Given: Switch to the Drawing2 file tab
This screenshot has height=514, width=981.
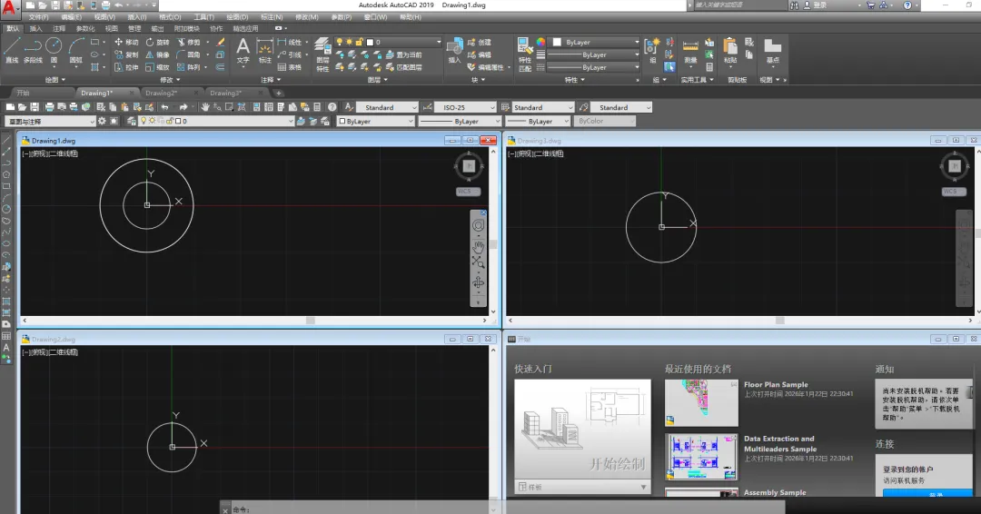Looking at the screenshot, I should (161, 93).
